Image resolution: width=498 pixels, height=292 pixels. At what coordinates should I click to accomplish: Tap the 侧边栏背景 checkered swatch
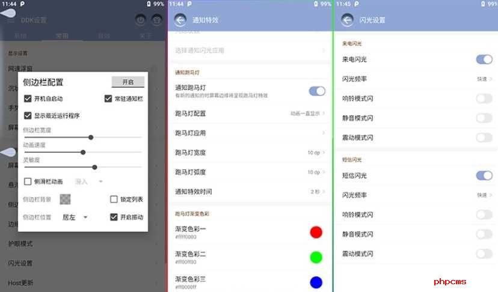click(x=65, y=199)
